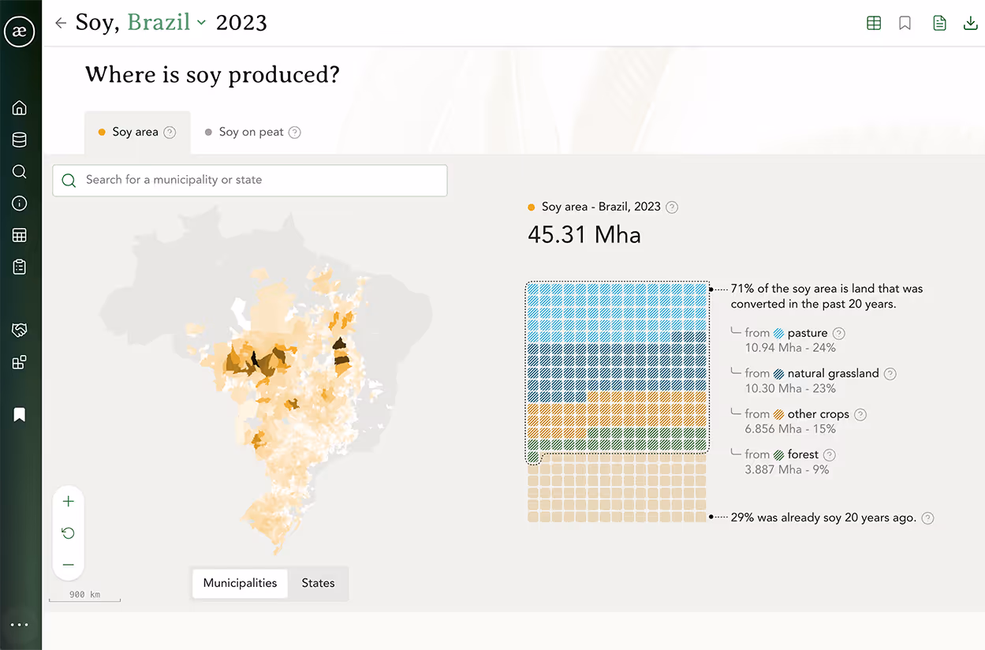Open the partnerships handshake icon
Image resolution: width=985 pixels, height=650 pixels.
point(19,329)
